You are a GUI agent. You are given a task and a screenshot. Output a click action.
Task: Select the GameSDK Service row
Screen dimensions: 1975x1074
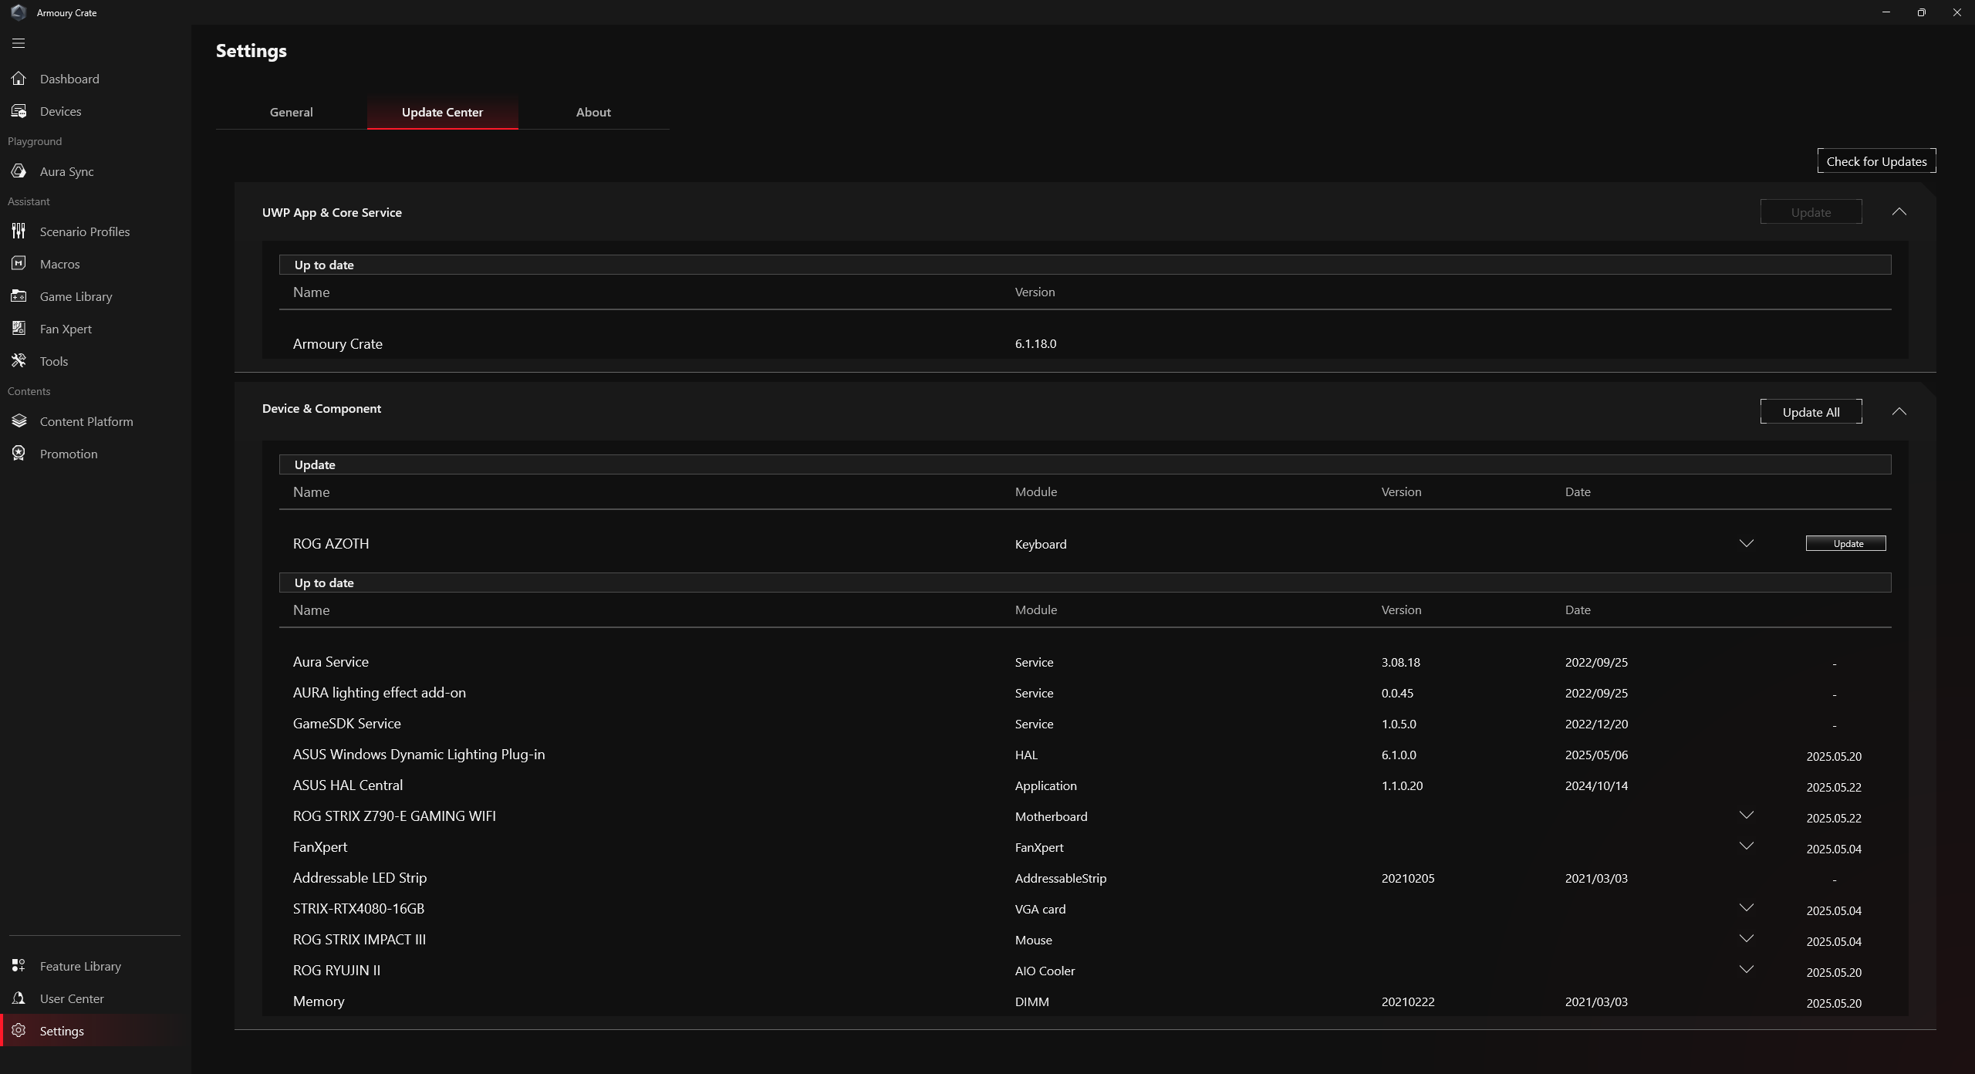point(1085,724)
